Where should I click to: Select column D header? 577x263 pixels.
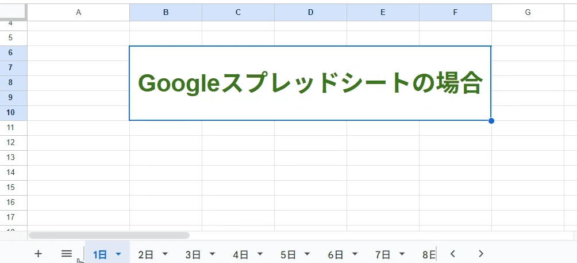click(x=310, y=13)
